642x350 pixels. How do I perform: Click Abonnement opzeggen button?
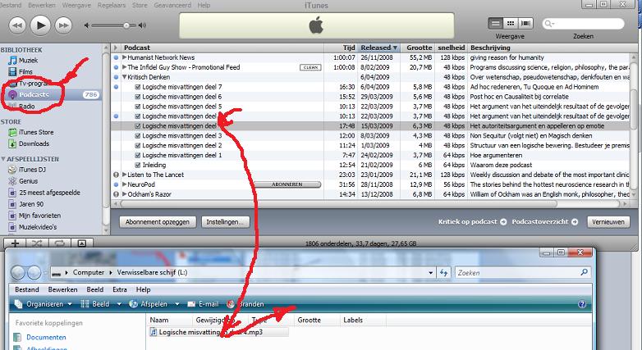[158, 222]
